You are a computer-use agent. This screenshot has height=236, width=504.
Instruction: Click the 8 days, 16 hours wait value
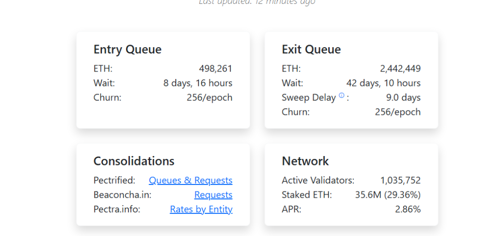[198, 83]
